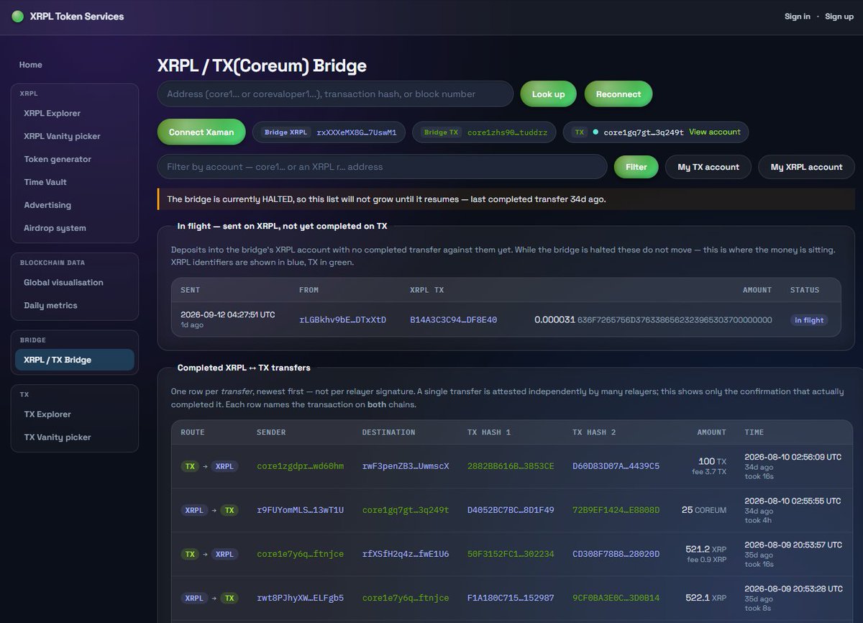This screenshot has width=863, height=623.
Task: Click the Connect Xaman button
Action: tap(201, 132)
